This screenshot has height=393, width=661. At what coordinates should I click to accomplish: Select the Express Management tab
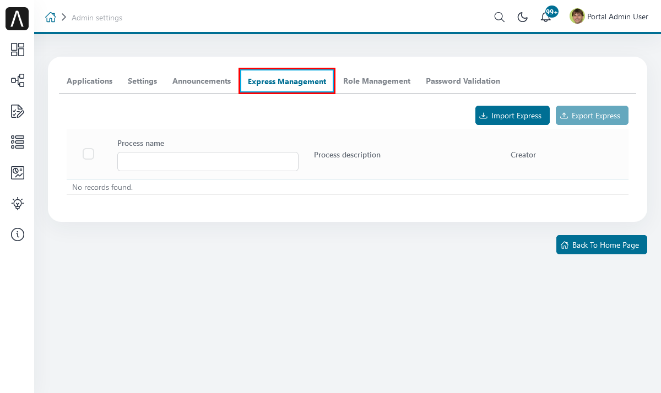click(x=287, y=81)
